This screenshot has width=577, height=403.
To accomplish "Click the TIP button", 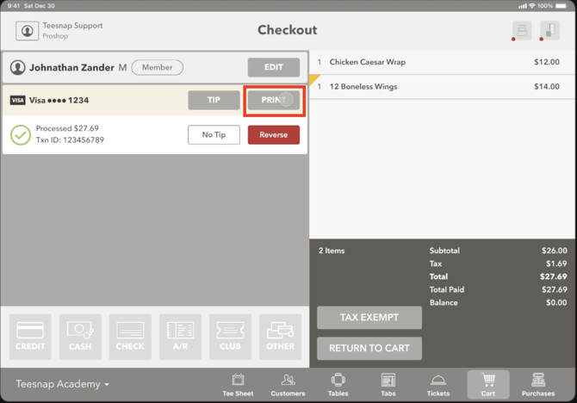I will (x=214, y=100).
